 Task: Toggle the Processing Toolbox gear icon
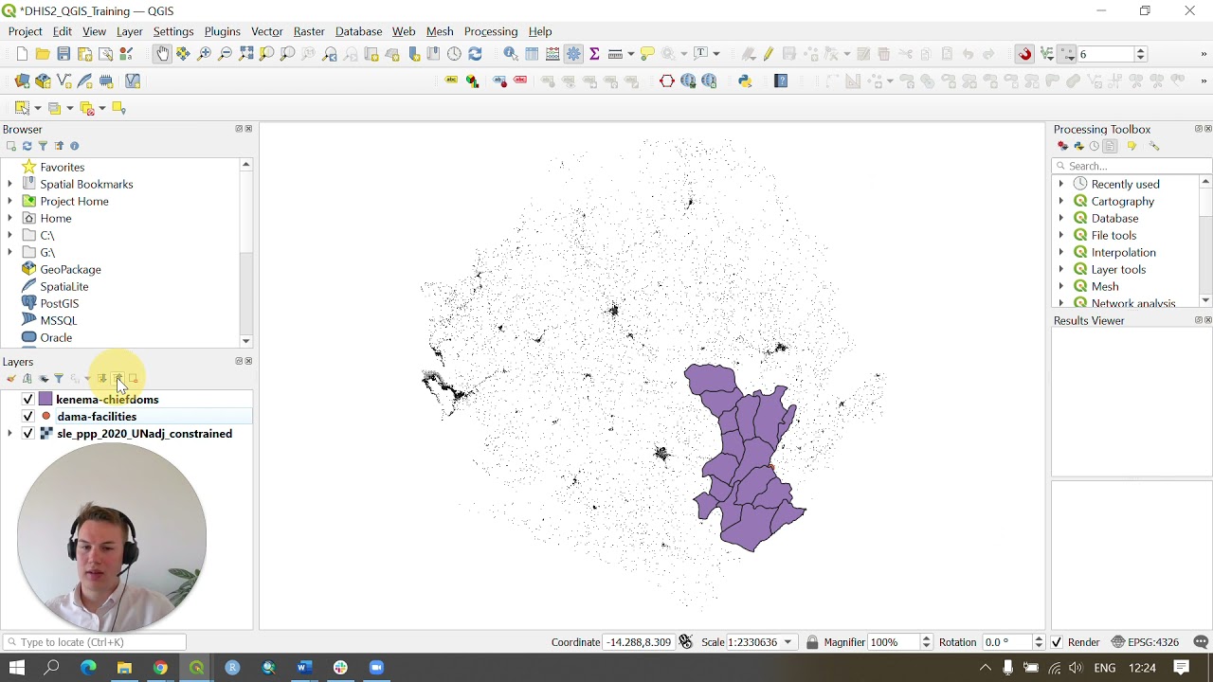pos(573,54)
